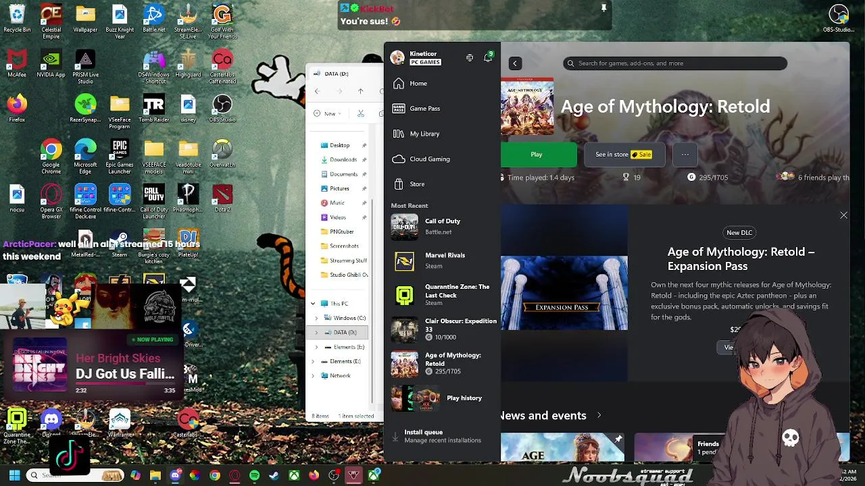Viewport: 865px width, 486px height.
Task: Click See in store sale button
Action: (x=623, y=155)
